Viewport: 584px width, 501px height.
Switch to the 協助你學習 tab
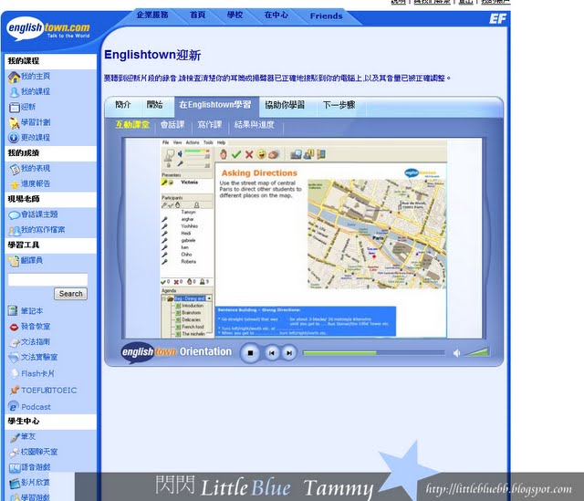point(285,105)
